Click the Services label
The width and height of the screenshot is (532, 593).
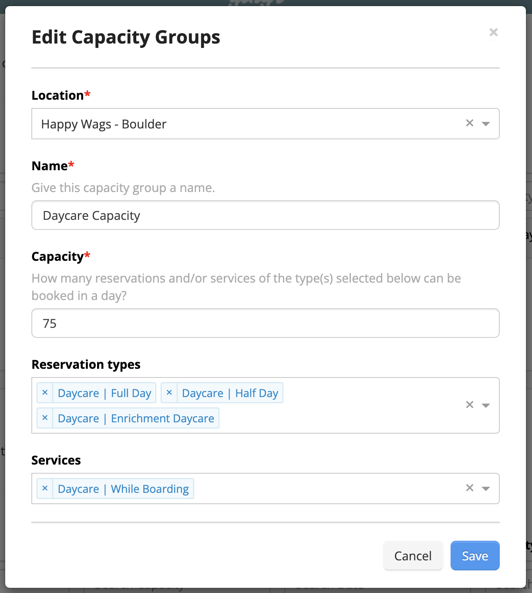(x=56, y=460)
